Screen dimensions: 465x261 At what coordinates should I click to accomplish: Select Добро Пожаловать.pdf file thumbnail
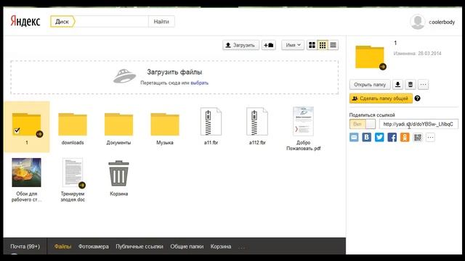click(x=303, y=122)
